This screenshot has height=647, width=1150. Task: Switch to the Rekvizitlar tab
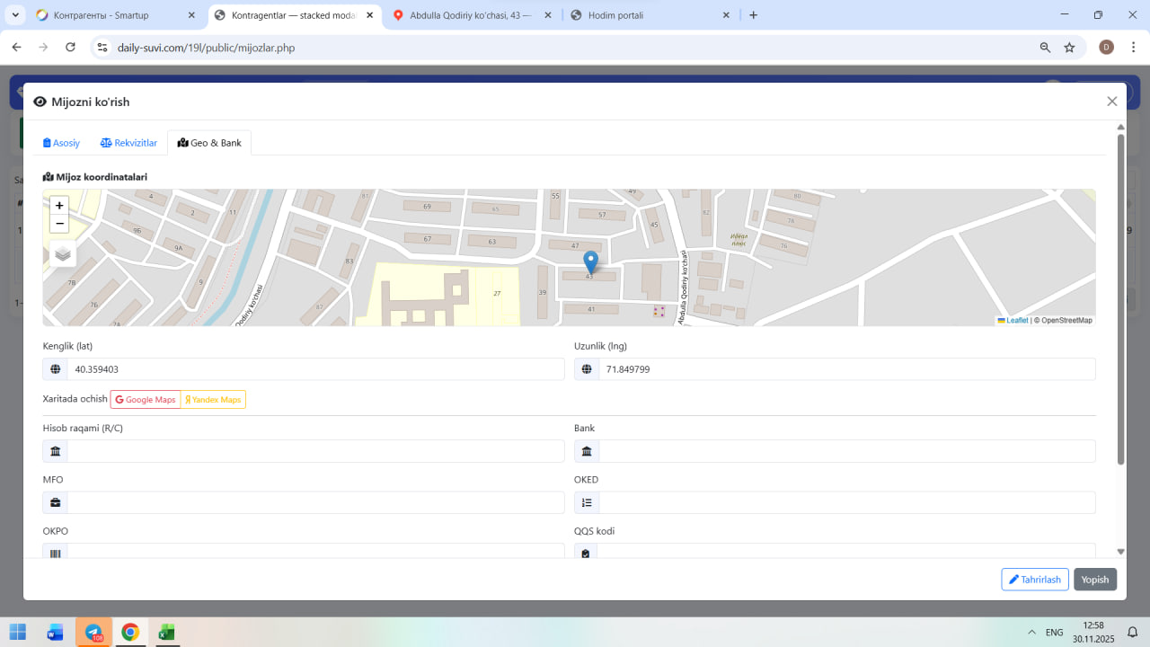click(128, 143)
